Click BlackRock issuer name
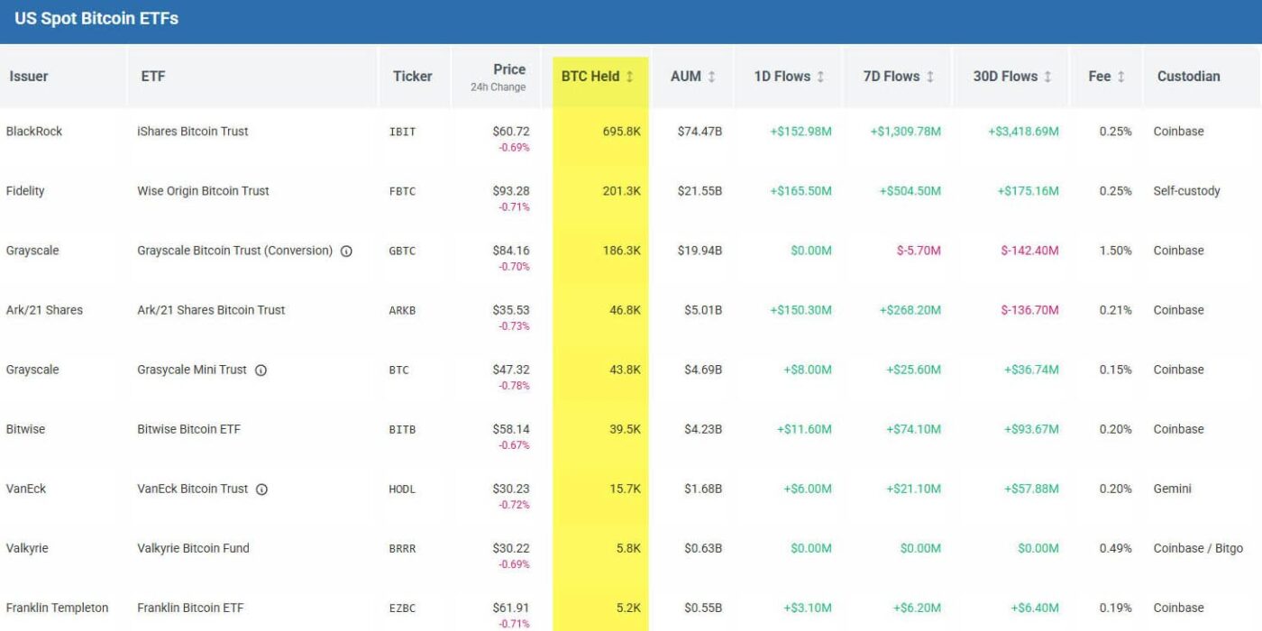The width and height of the screenshot is (1262, 631). [x=34, y=132]
